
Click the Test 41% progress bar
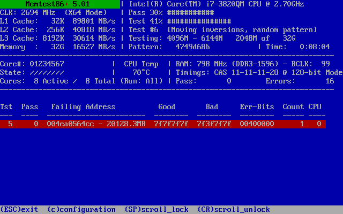click(x=199, y=21)
